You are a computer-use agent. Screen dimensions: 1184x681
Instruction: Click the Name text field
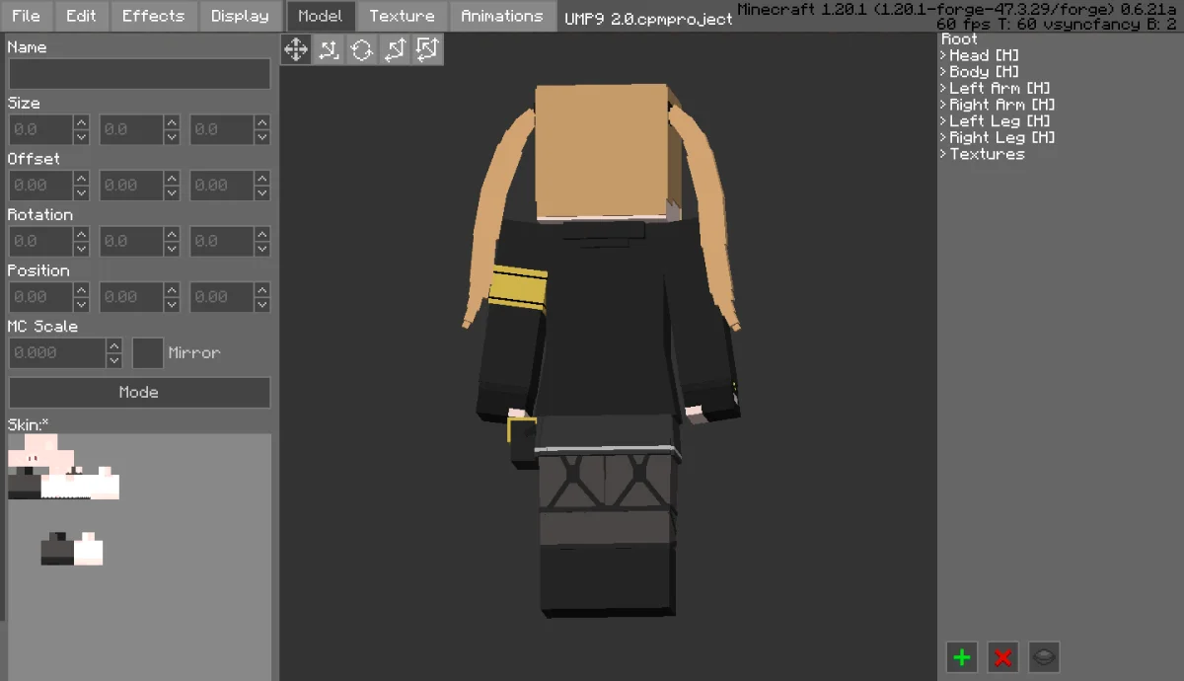click(x=139, y=74)
